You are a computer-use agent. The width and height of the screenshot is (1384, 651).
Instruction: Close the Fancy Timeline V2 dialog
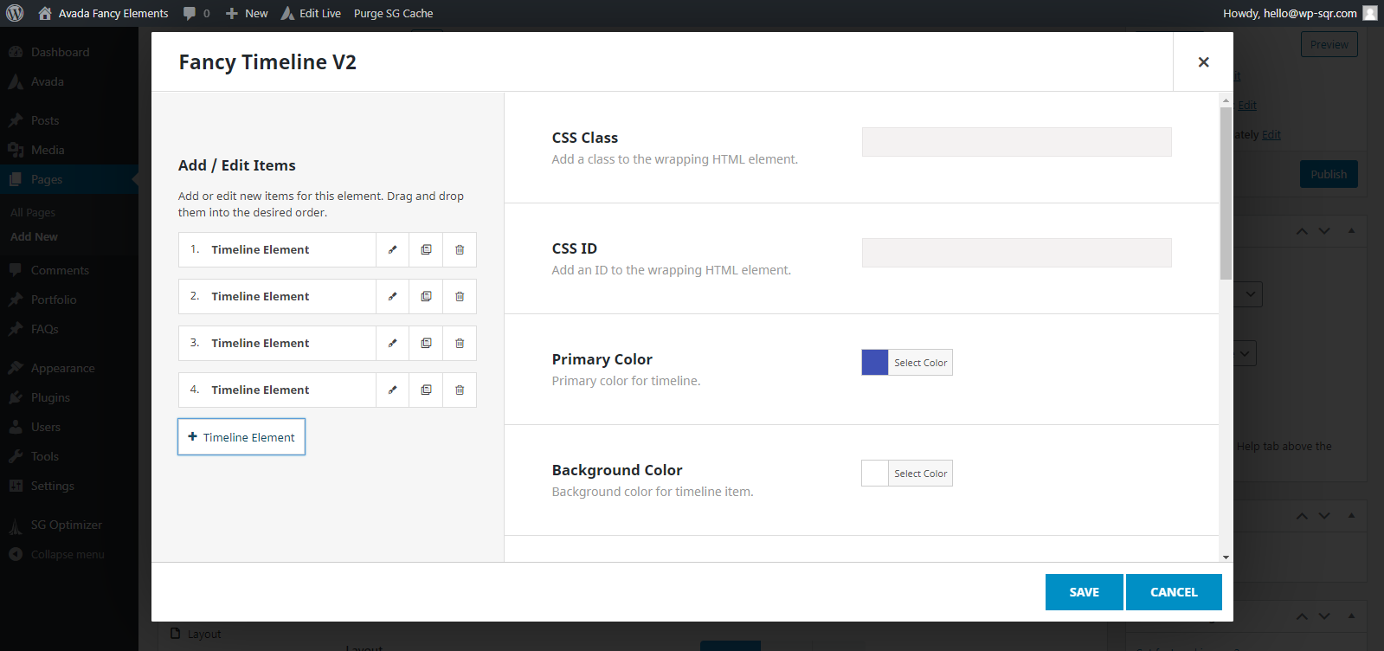(x=1203, y=61)
